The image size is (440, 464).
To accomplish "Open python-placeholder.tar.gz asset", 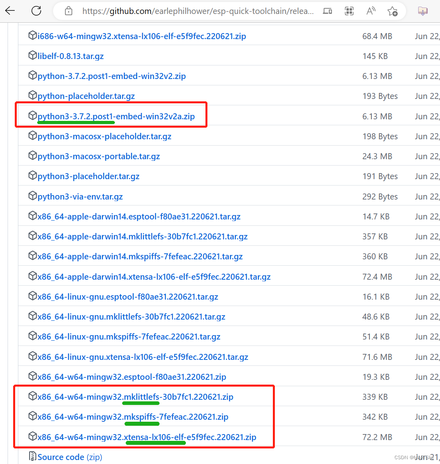I will [86, 96].
